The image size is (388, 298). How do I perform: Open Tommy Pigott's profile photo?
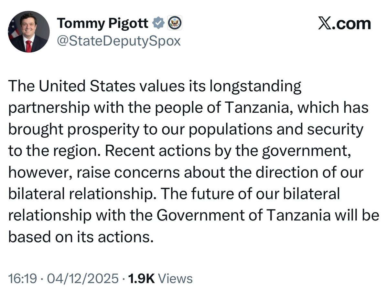coord(29,32)
